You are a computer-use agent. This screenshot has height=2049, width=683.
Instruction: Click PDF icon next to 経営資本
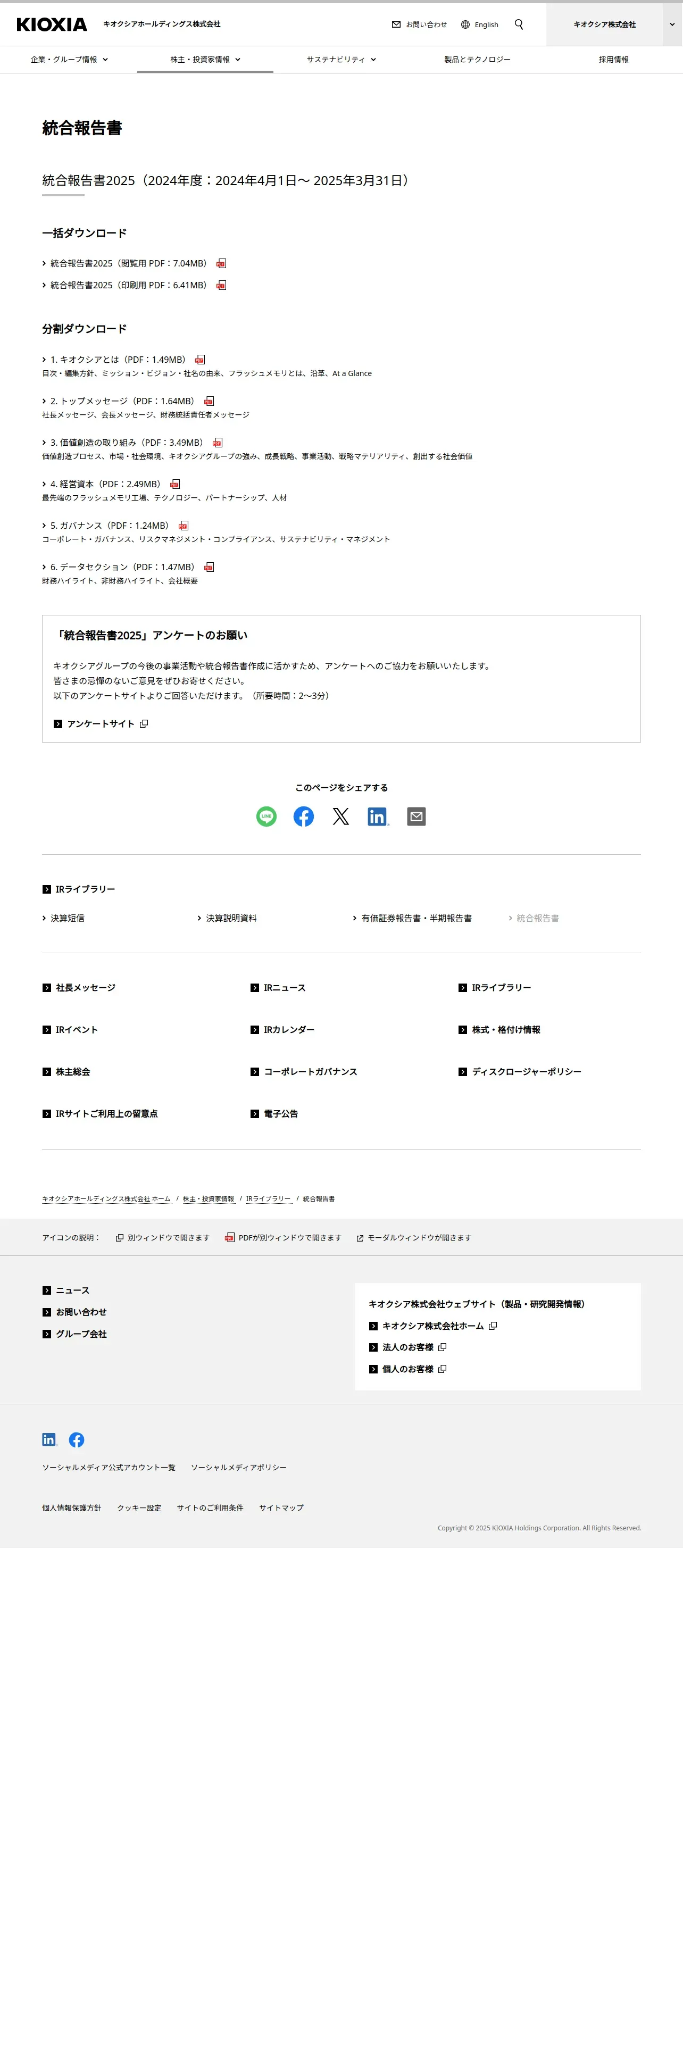[175, 484]
